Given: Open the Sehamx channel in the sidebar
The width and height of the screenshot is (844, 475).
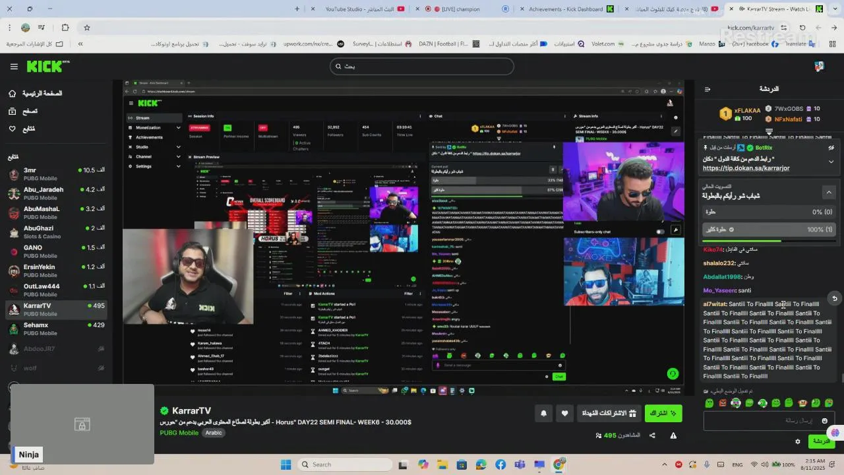Looking at the screenshot, I should 55,329.
